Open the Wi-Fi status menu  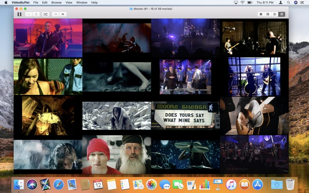click(243, 2)
